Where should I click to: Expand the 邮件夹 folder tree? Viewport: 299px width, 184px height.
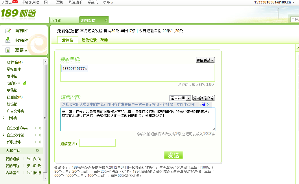tap(4, 118)
